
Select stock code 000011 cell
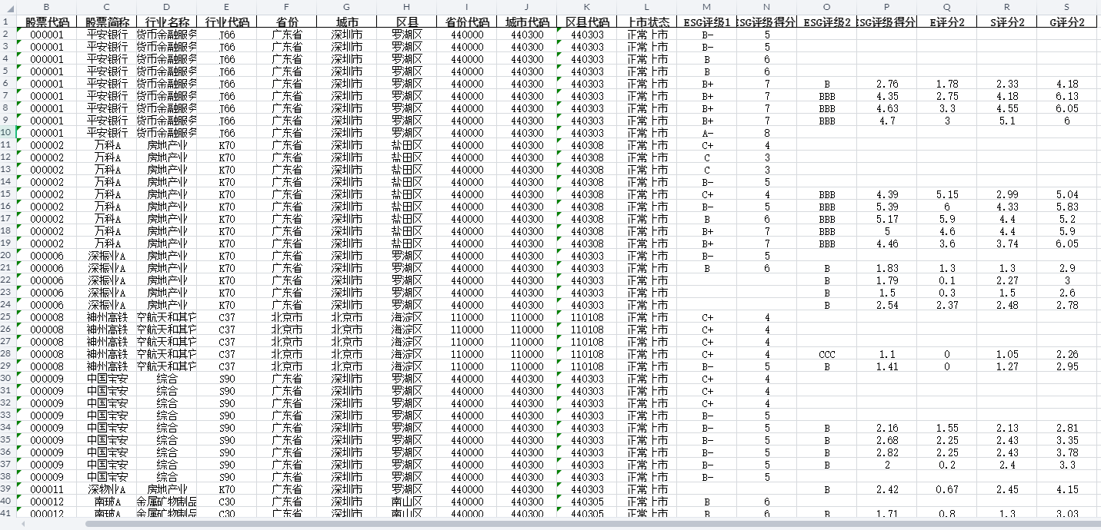click(46, 489)
